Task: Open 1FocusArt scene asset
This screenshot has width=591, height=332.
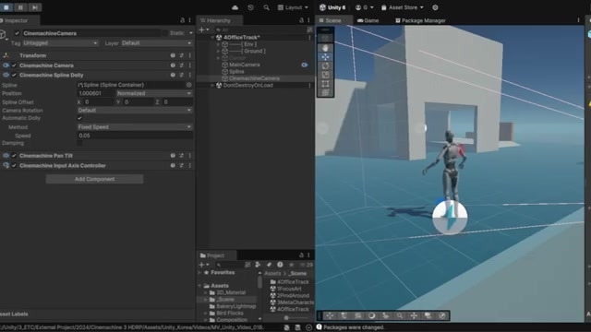Action: tap(289, 289)
